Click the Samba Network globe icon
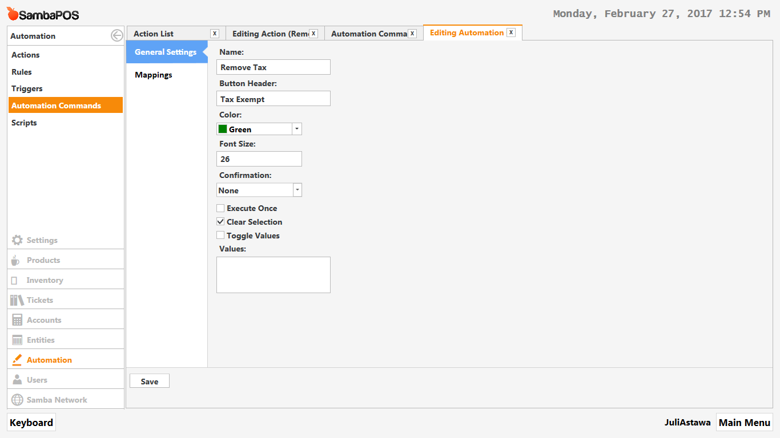Screen dimensions: 780x438 pos(17,400)
